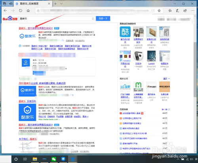Screen dimensions: 198x163
Task: Click the 酷 app icon in sidebar
Action: pyautogui.click(x=125, y=32)
